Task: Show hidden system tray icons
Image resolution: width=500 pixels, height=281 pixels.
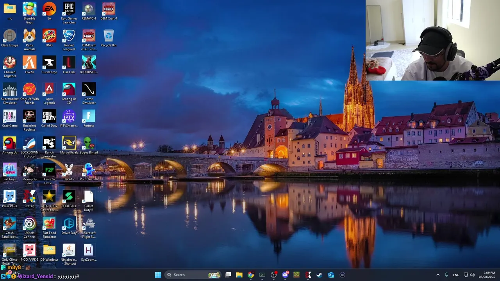Action: (438, 275)
